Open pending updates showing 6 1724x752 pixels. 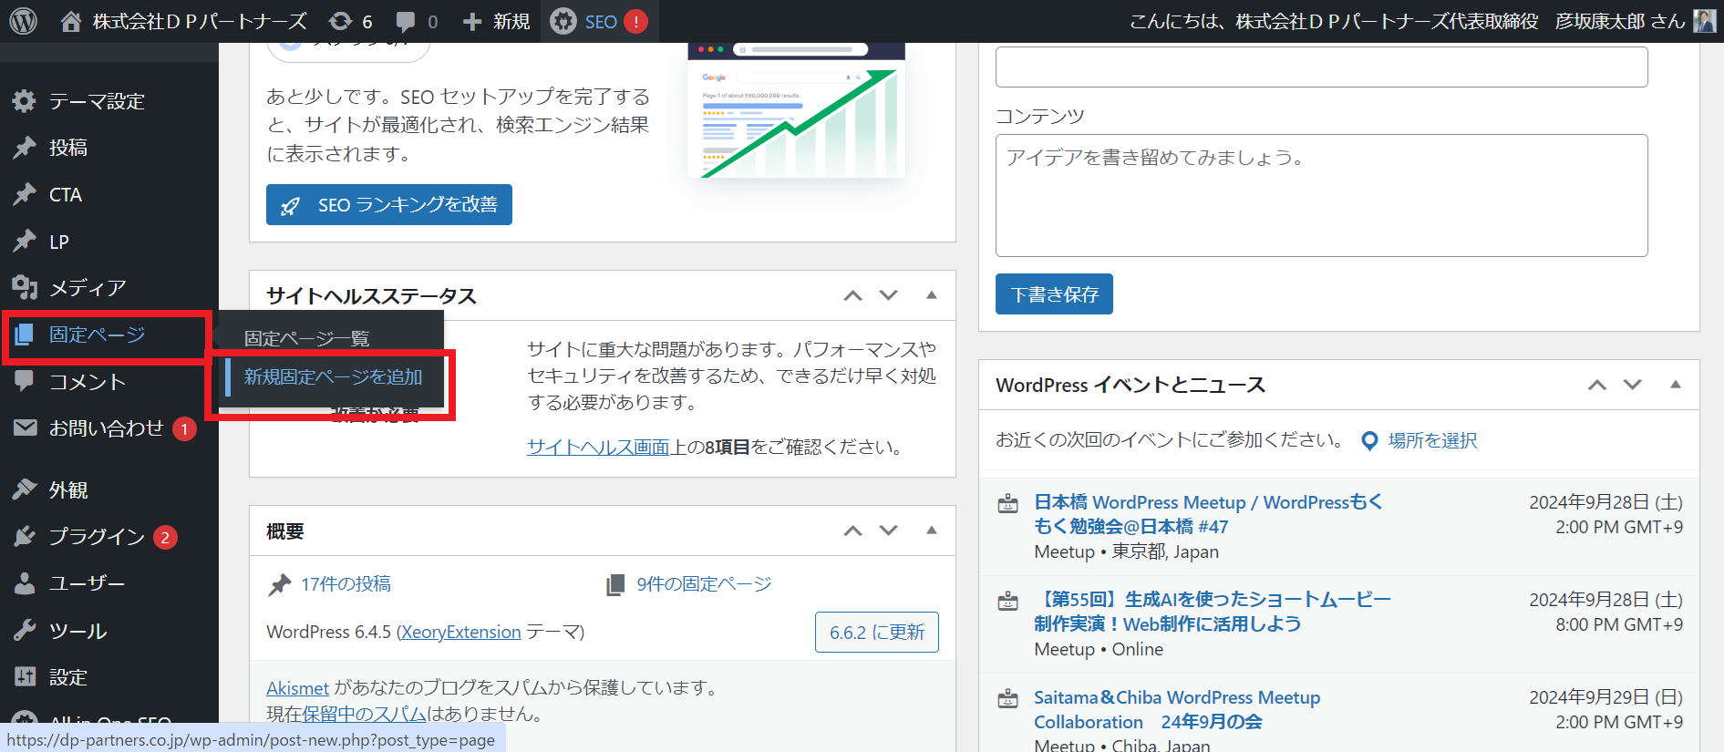[350, 21]
